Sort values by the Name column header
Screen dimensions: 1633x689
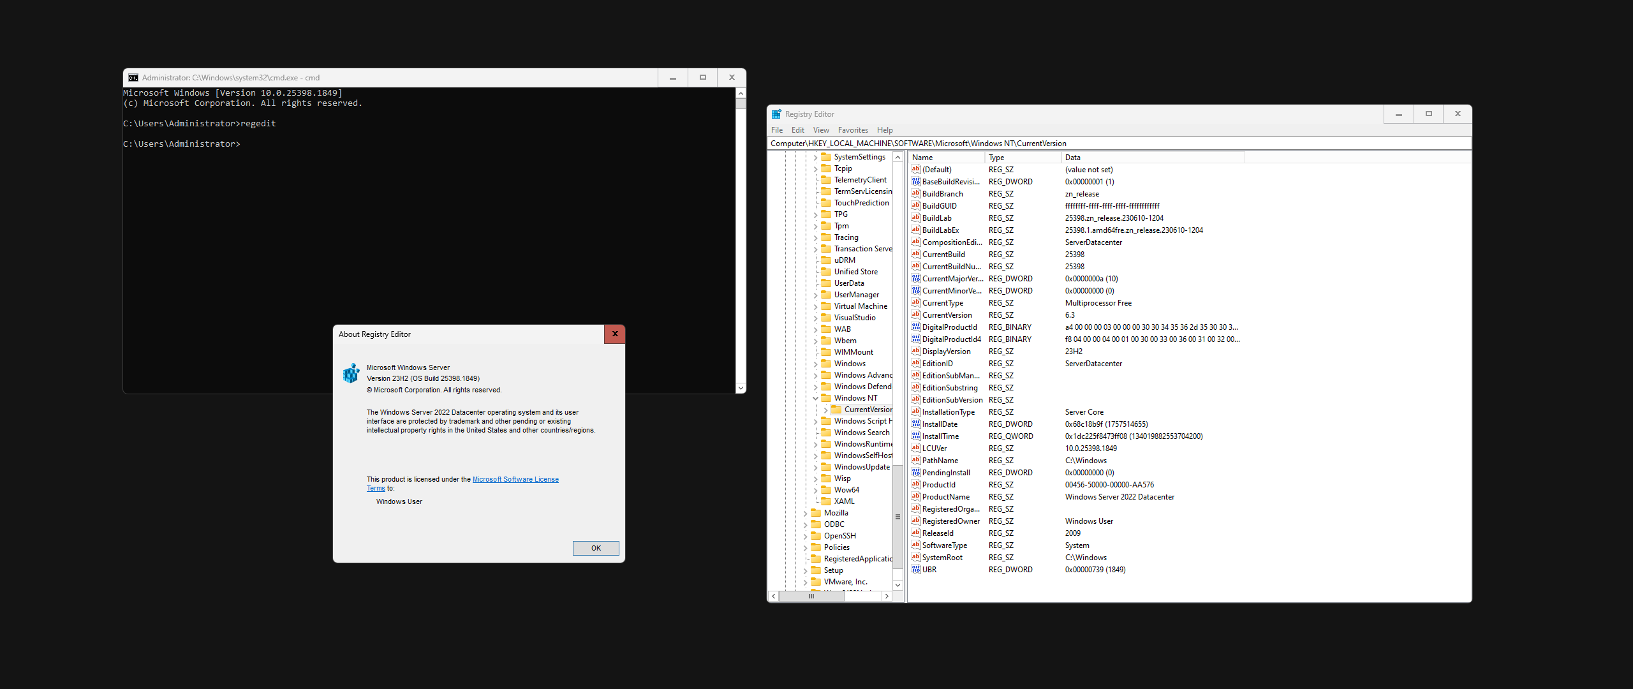tap(947, 158)
